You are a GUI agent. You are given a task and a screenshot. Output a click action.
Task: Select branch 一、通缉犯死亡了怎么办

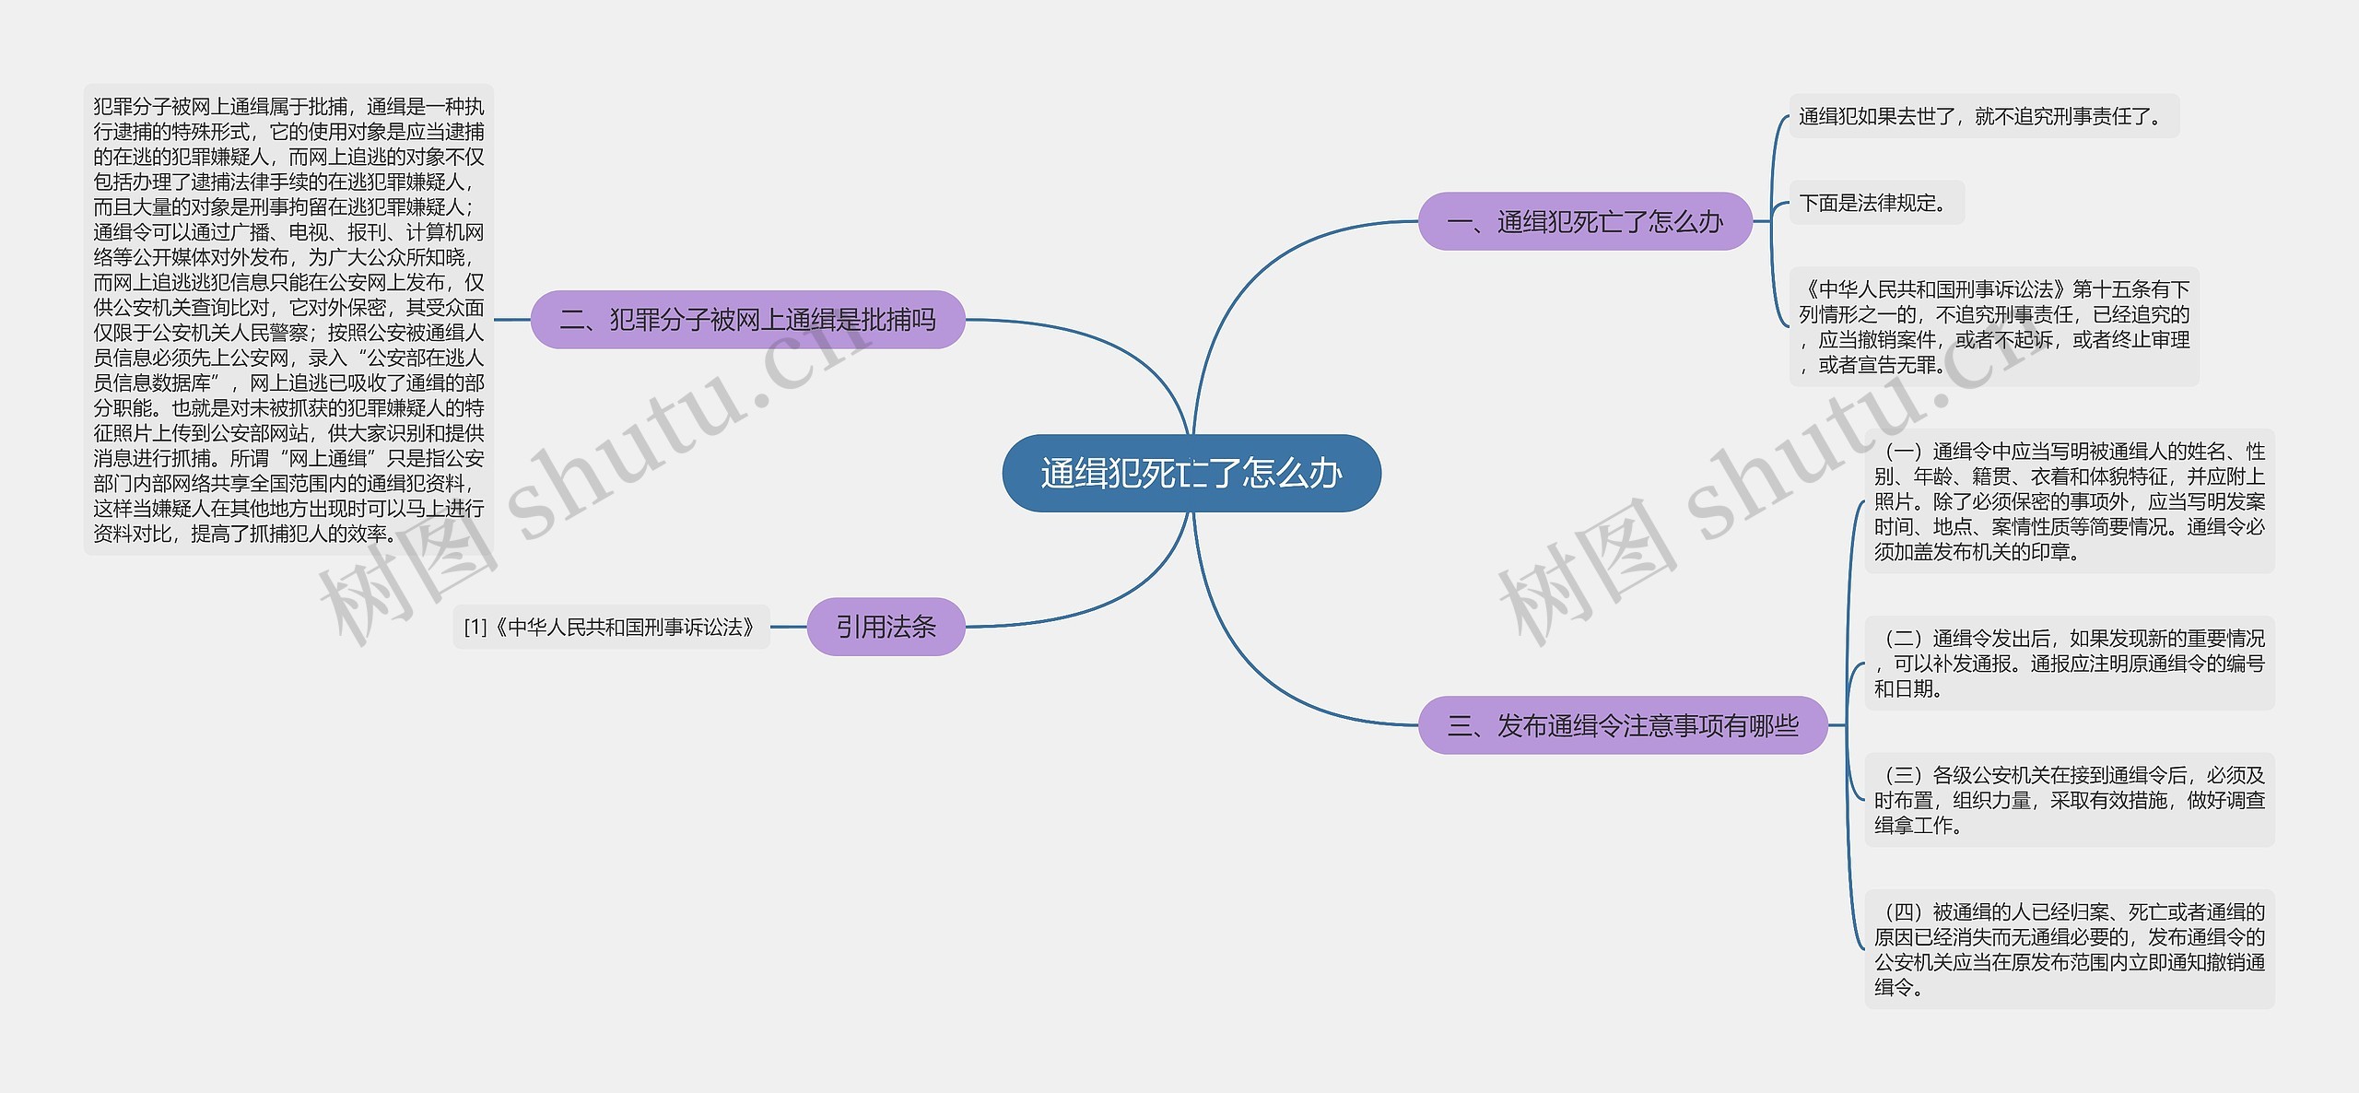point(1584,221)
